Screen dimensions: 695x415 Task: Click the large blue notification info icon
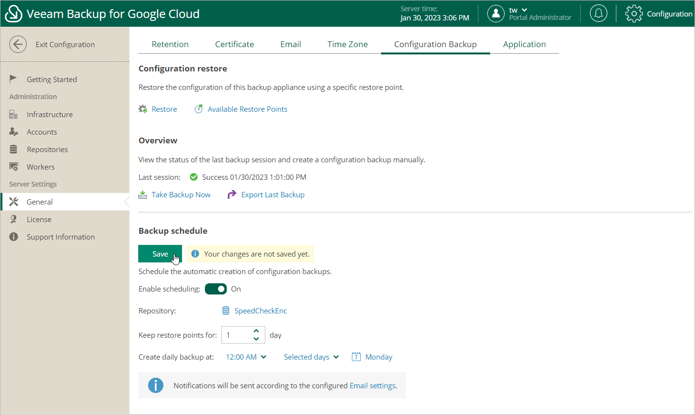156,385
